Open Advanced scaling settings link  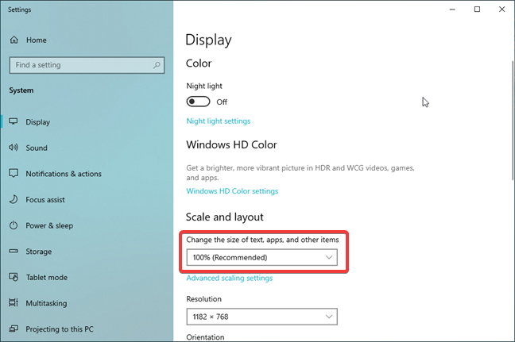pos(229,278)
